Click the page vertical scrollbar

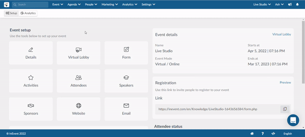[303, 52]
